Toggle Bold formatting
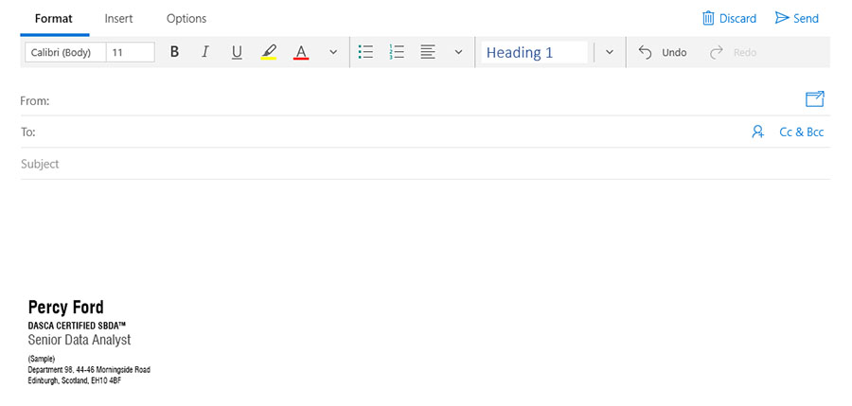 pos(174,52)
